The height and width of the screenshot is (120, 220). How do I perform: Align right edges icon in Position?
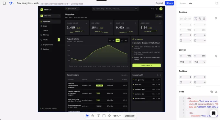pyautogui.click(x=190, y=19)
